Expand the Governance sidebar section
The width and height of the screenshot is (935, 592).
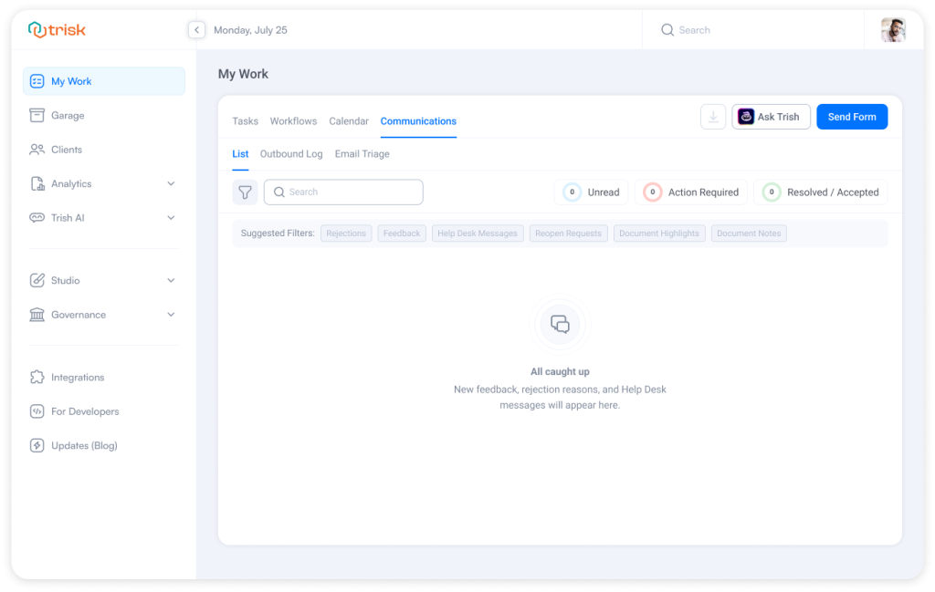[171, 315]
